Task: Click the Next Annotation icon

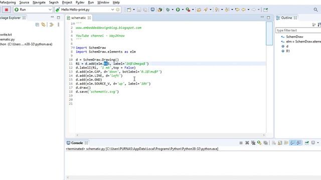Action: click(x=217, y=9)
